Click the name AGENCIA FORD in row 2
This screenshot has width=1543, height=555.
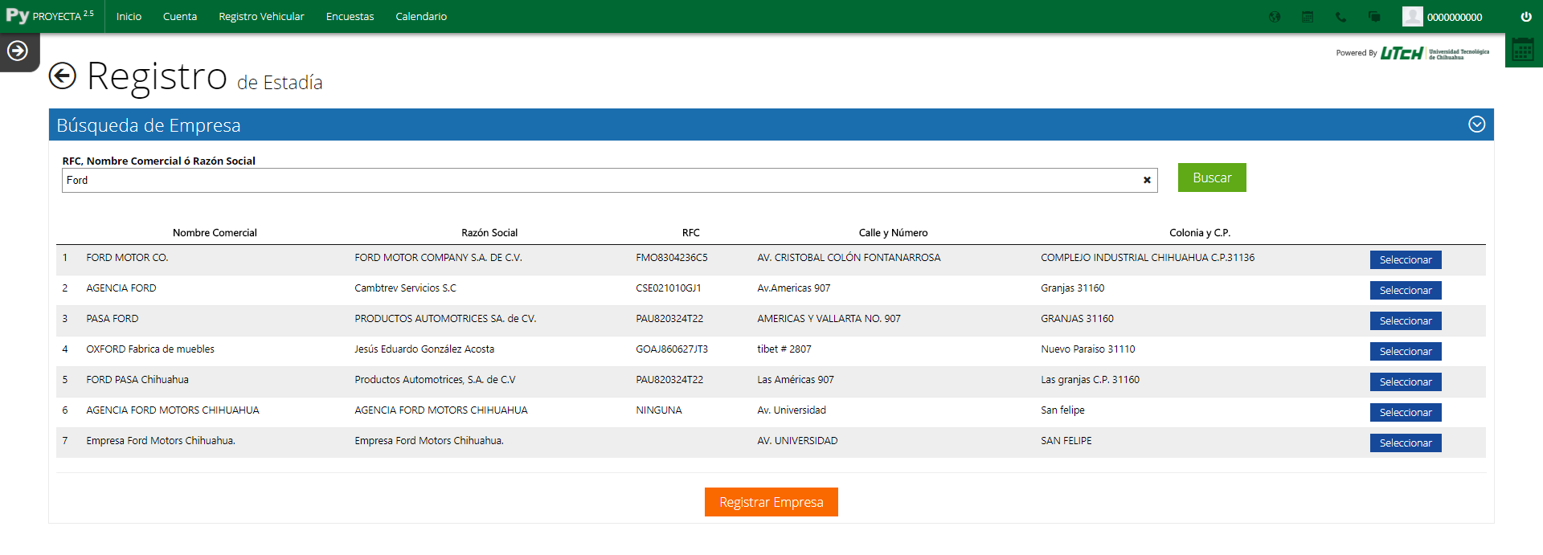click(121, 288)
